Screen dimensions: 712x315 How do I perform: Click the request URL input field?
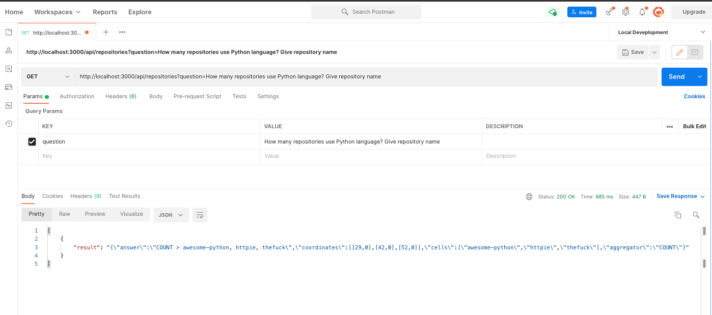(366, 76)
